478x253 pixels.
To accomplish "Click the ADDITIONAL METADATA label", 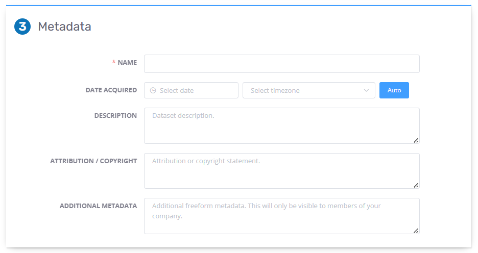I will click(x=98, y=206).
